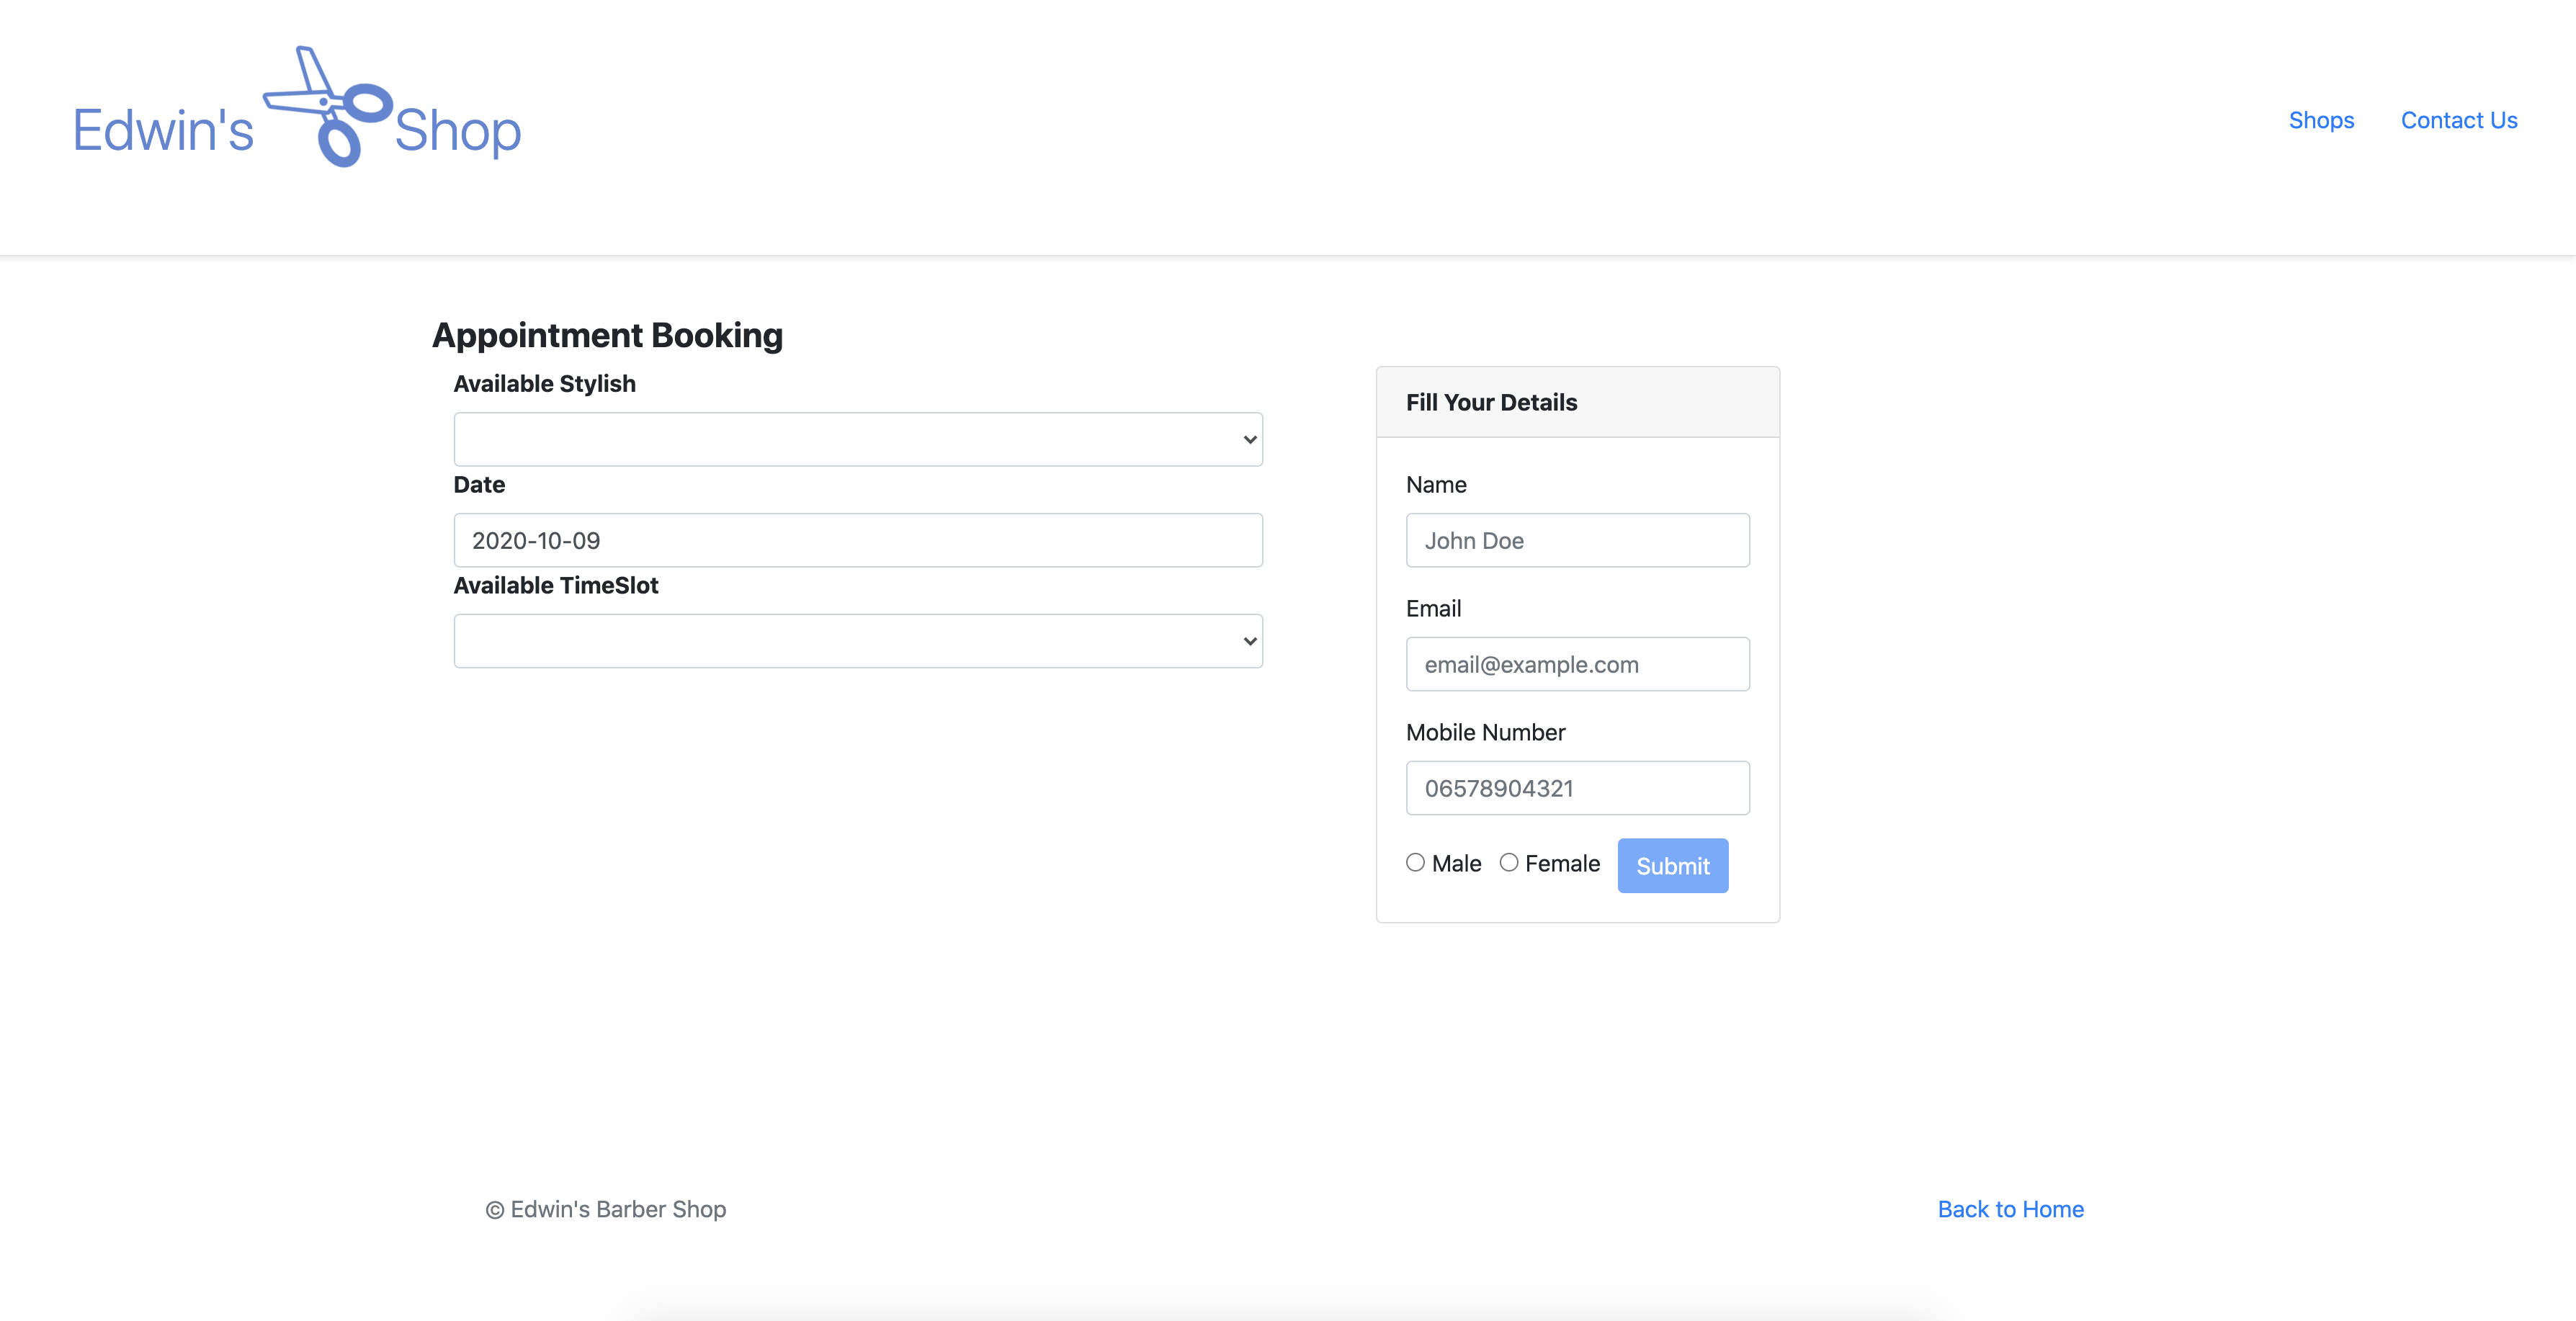This screenshot has height=1321, width=2576.
Task: Click the Edwin's logo text
Action: pos(163,131)
